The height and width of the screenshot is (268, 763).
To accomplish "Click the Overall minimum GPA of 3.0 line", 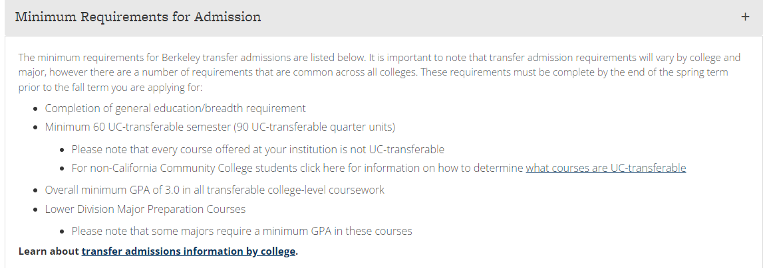I will 215,190.
